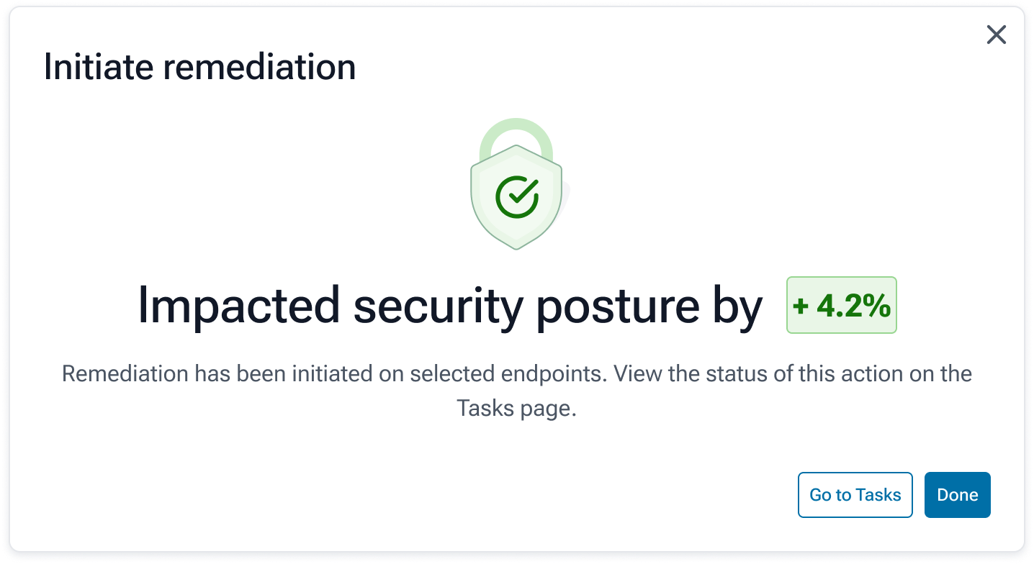Click the "Initiate remediation" dialog title

[x=199, y=67]
